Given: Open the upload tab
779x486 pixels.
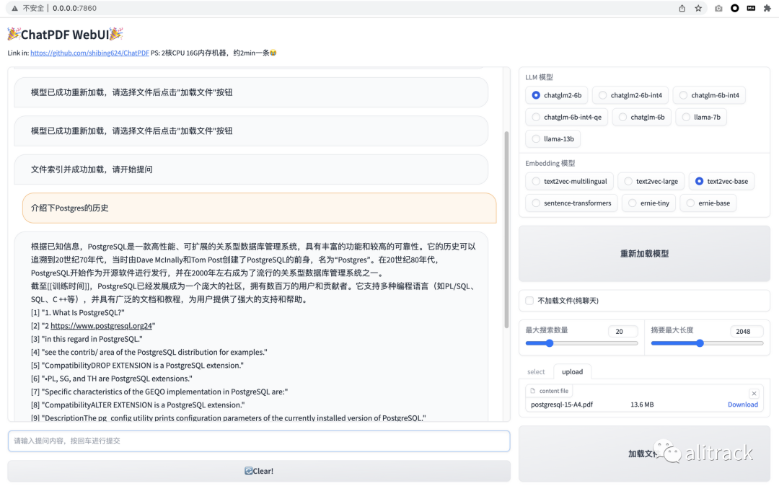Looking at the screenshot, I should pyautogui.click(x=572, y=371).
